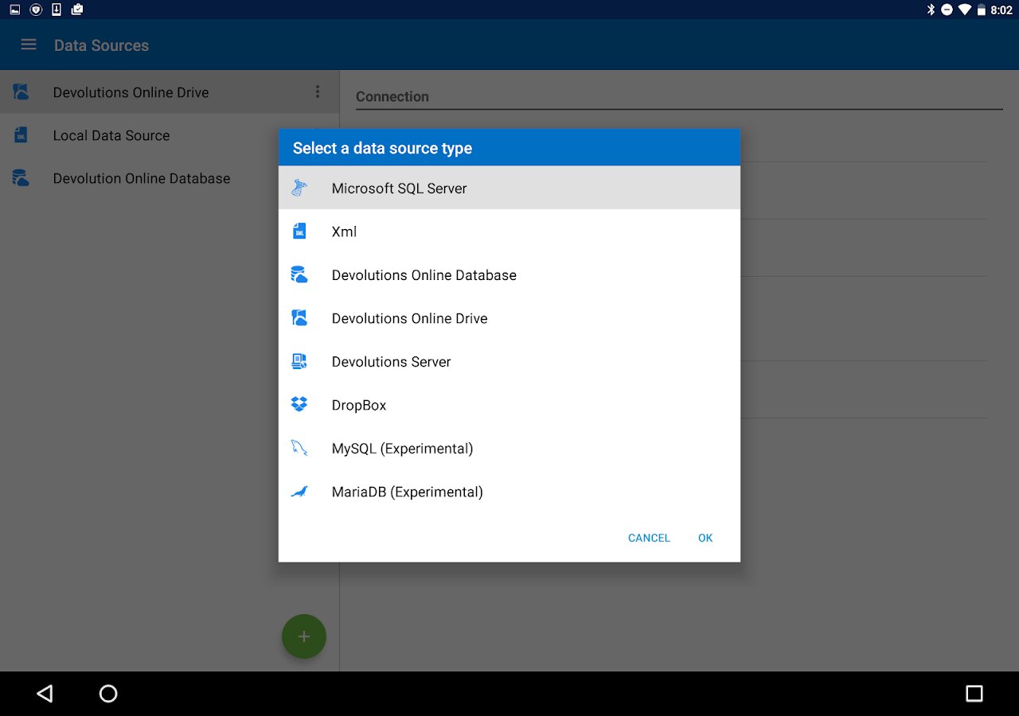
Task: Tap the Android recent apps button
Action: click(974, 694)
